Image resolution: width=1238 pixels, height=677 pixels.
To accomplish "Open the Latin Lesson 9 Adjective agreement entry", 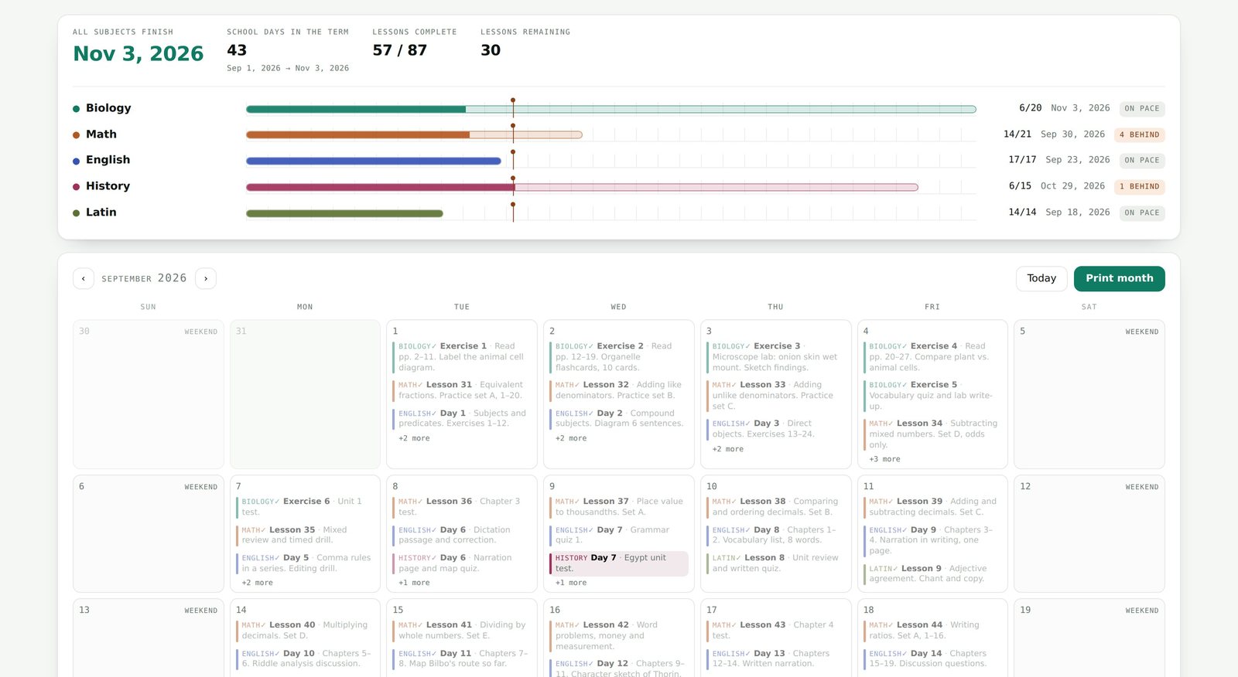I will coord(932,573).
